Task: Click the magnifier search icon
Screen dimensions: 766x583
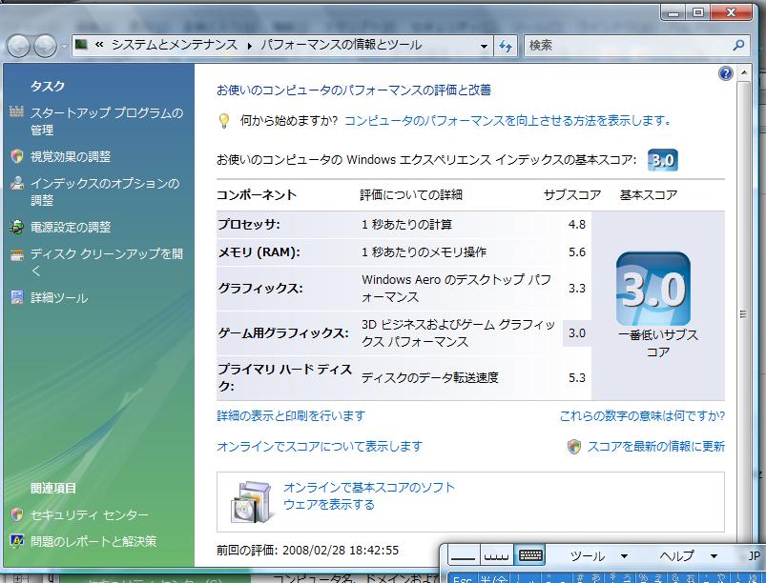Action: pos(738,46)
